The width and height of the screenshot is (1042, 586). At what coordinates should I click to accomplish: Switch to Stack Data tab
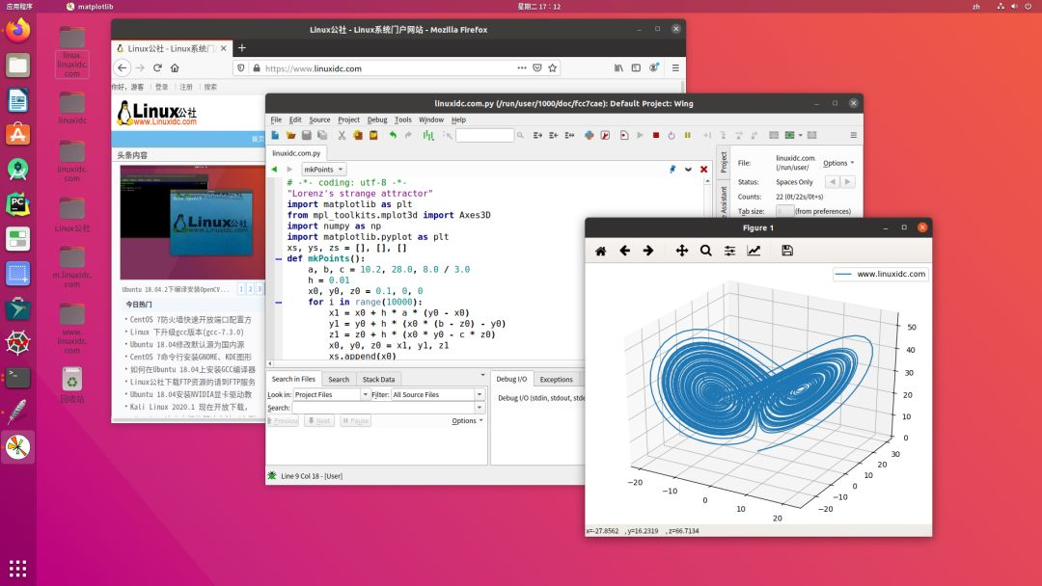(x=378, y=380)
